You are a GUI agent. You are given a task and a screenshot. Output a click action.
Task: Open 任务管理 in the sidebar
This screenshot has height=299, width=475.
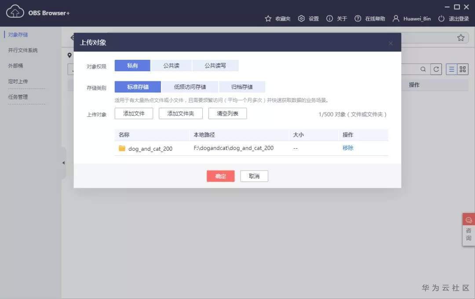point(18,97)
